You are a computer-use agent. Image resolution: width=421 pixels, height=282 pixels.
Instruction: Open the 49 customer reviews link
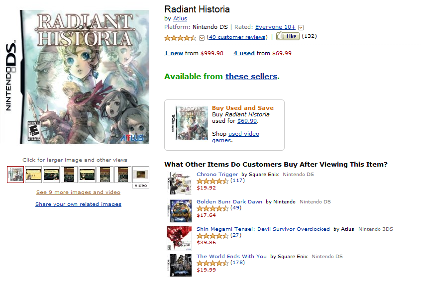[x=237, y=37]
